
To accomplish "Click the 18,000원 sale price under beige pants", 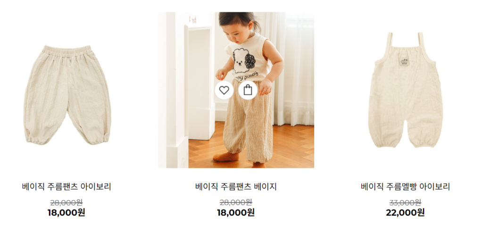I will [236, 213].
